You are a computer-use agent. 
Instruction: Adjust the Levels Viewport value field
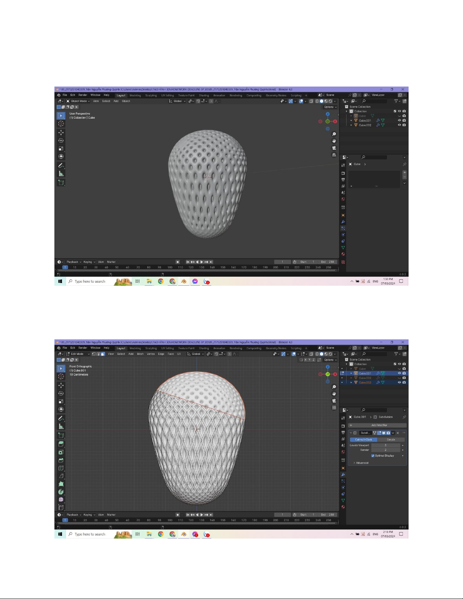386,445
